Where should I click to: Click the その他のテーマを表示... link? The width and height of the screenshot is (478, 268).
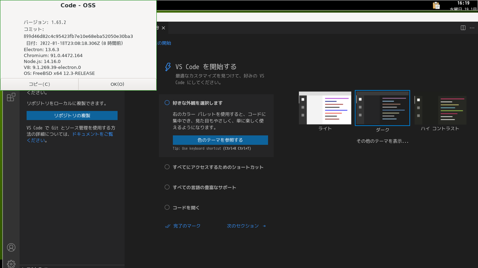[x=382, y=141]
